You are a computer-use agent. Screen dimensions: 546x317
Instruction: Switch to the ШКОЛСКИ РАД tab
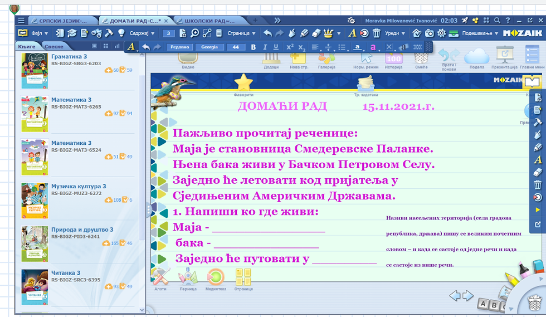209,21
